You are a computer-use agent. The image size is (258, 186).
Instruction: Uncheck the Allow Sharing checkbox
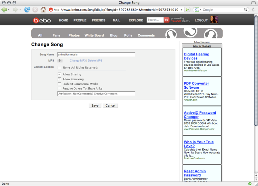point(59,74)
